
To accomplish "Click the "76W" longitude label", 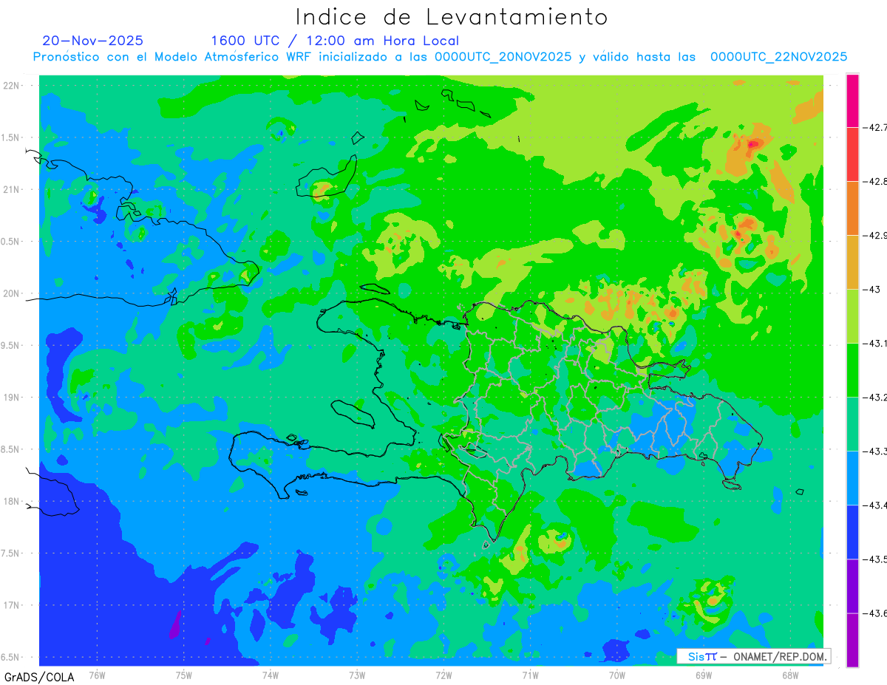I will [x=97, y=674].
